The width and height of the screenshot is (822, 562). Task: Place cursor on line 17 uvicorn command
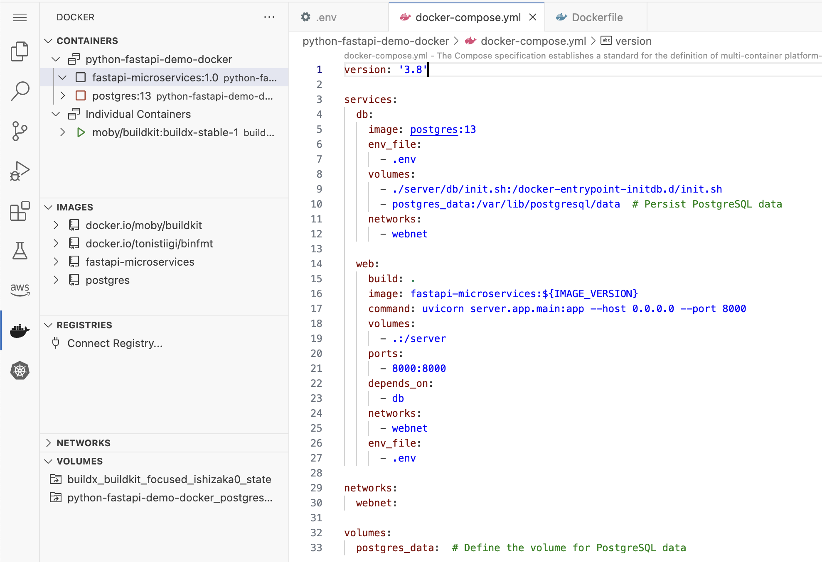tap(584, 309)
